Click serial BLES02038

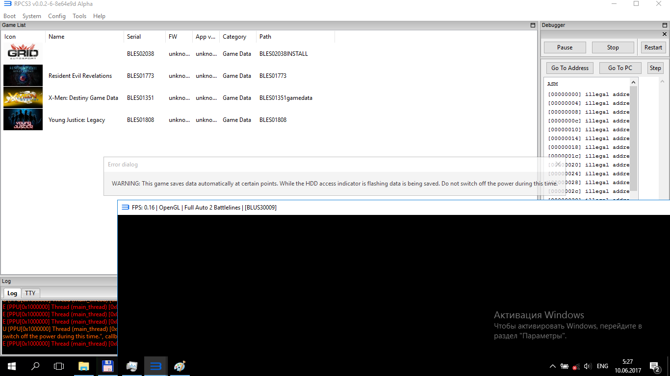[140, 54]
